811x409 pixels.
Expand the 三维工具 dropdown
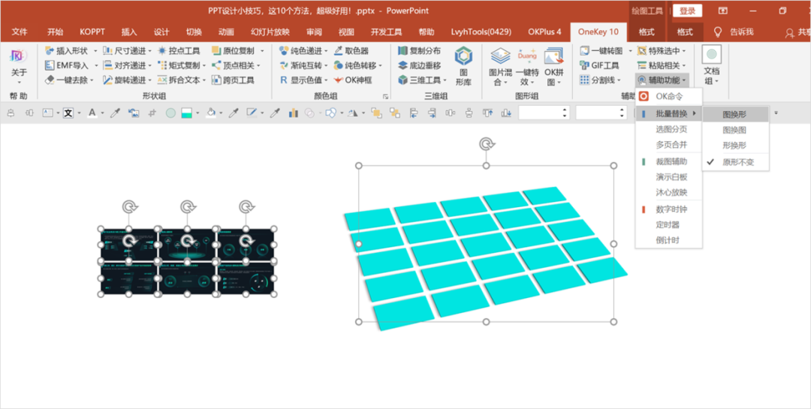[x=445, y=80]
